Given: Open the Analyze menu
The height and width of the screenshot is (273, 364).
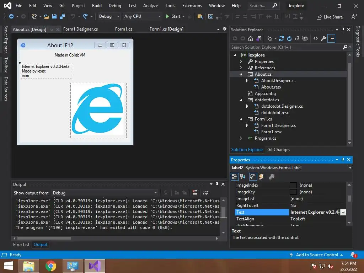Looking at the screenshot, I should [x=150, y=6].
